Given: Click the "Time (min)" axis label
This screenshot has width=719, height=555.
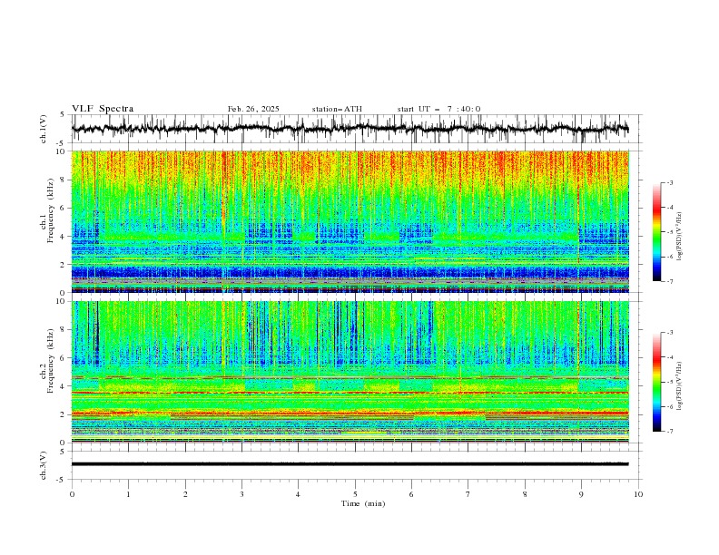Looking at the screenshot, I should coord(363,503).
